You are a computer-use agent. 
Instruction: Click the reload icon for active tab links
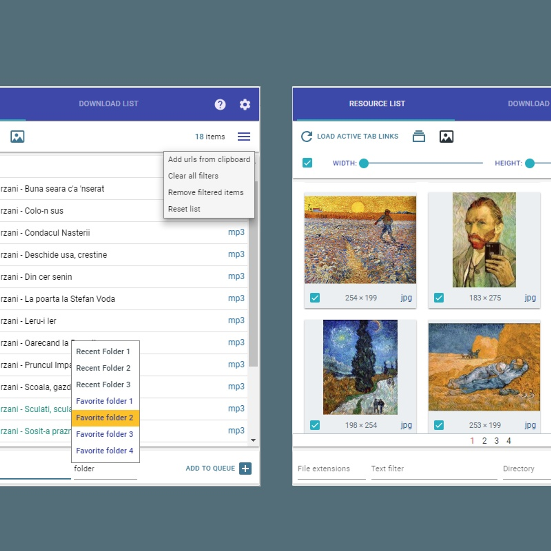point(306,137)
